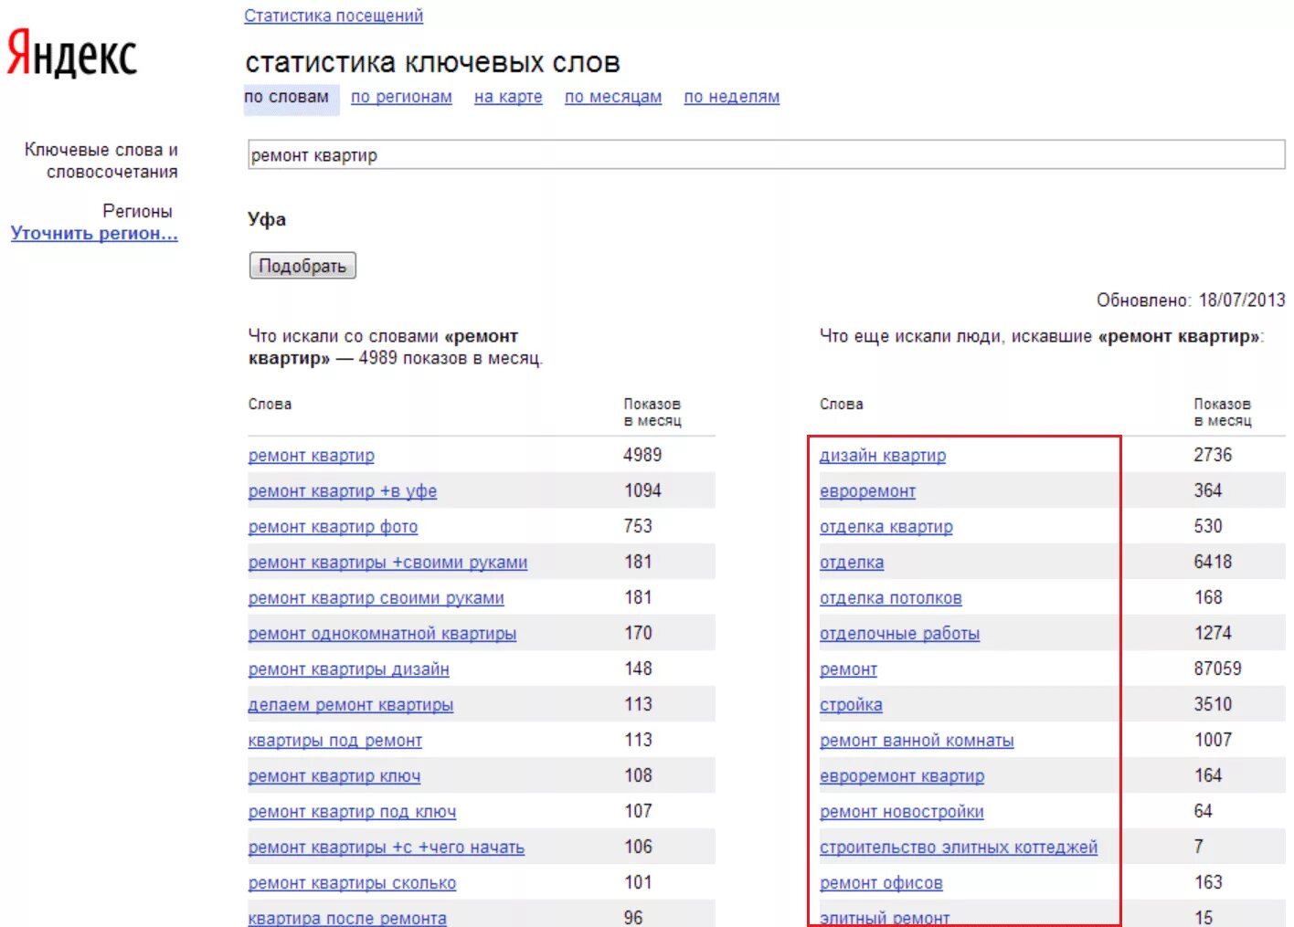Open the ремонт квартир +в уфе link
This screenshot has width=1294, height=927.
click(343, 490)
